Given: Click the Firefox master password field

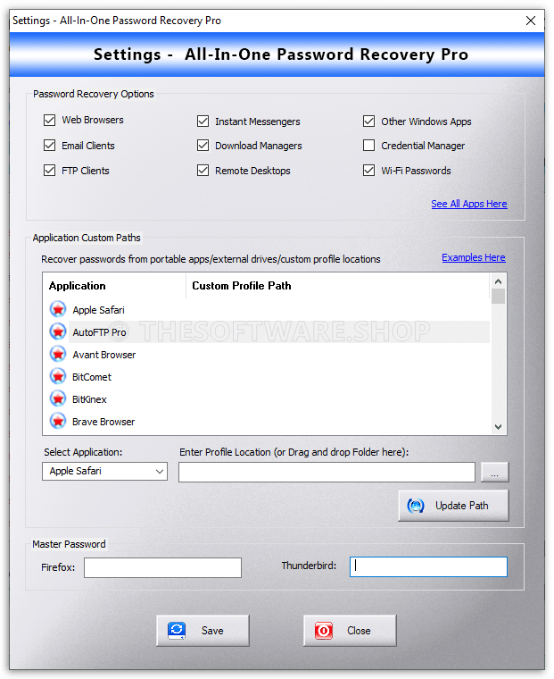Looking at the screenshot, I should 162,567.
